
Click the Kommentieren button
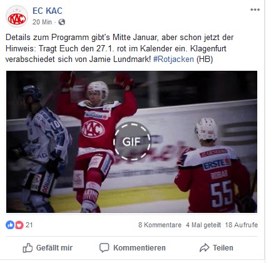133,248
